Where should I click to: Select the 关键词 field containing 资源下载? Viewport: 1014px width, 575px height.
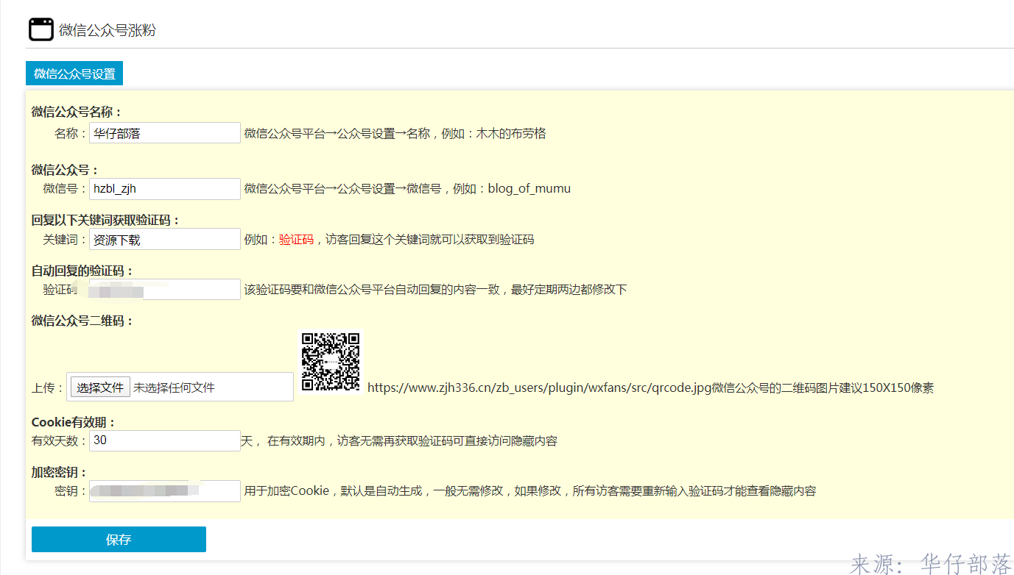tap(164, 240)
